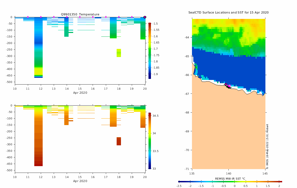Click the REMSS MW-IR SST colorbar
Image resolution: width=297 pixels, height=188 pixels.
click(230, 182)
